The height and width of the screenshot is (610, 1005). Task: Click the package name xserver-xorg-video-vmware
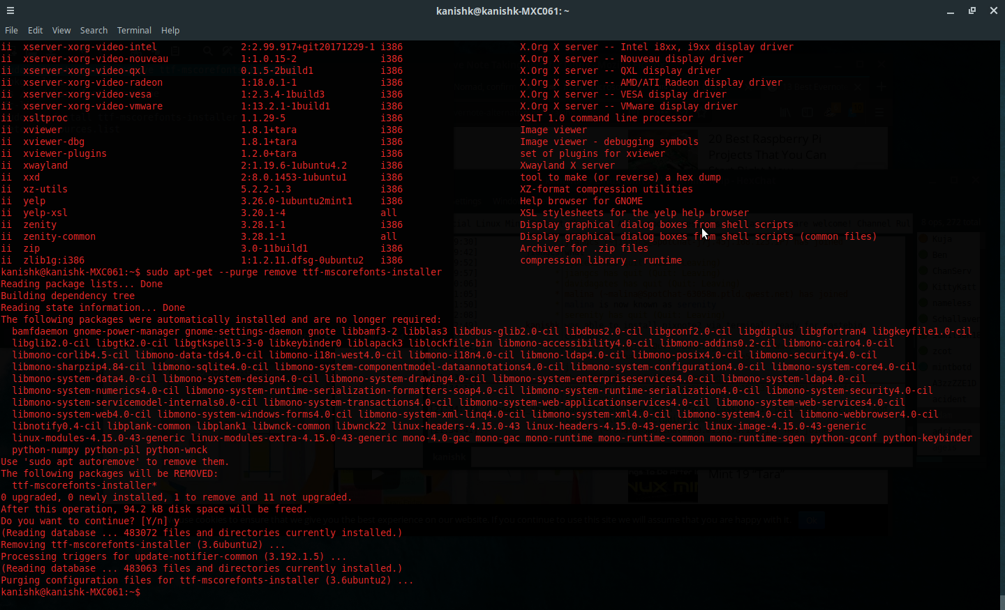(93, 106)
